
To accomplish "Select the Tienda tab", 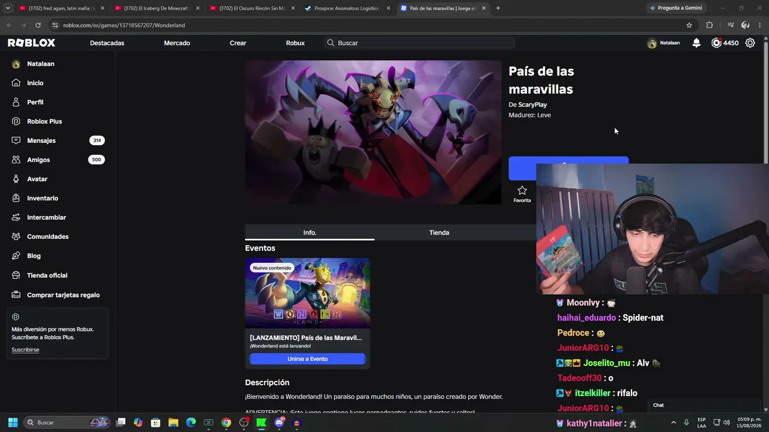I will (439, 232).
